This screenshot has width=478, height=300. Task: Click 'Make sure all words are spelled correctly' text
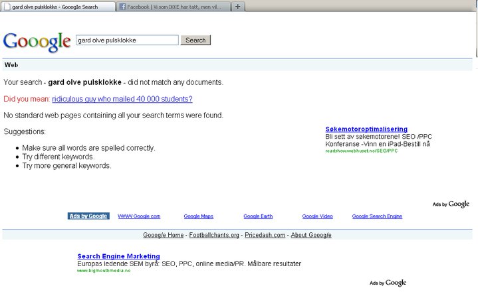coord(88,148)
